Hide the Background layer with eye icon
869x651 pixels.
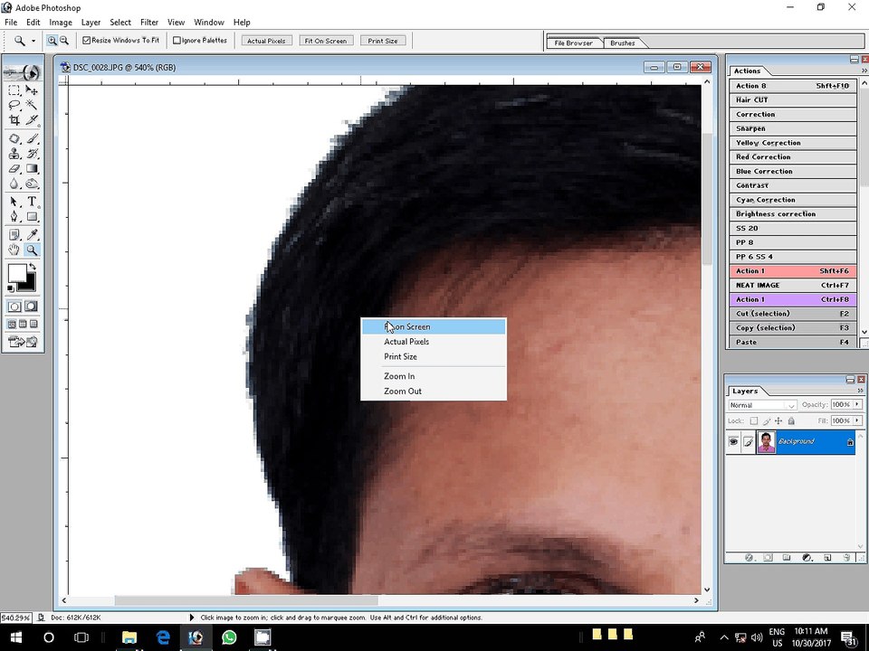(x=733, y=442)
